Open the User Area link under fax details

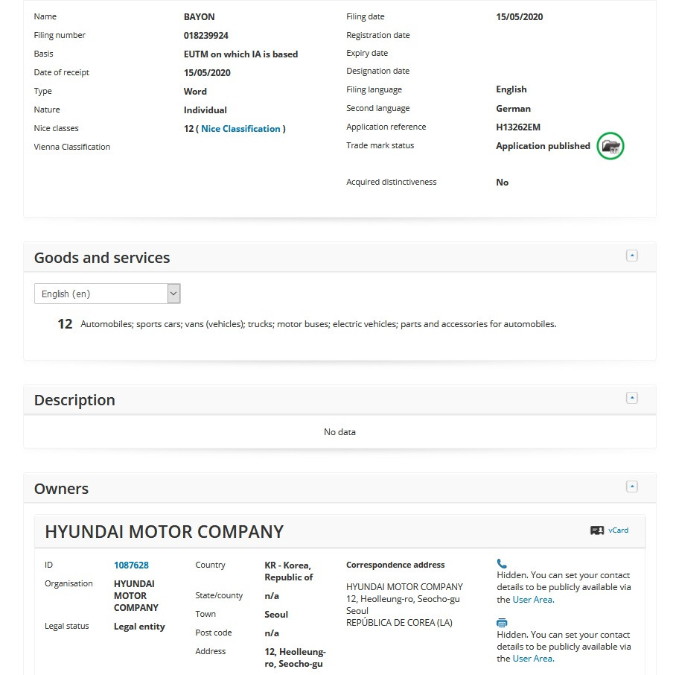532,659
